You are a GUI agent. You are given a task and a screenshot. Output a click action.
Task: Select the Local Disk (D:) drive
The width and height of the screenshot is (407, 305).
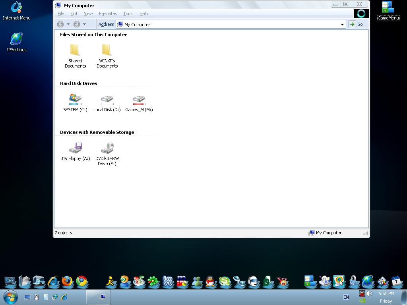107,103
